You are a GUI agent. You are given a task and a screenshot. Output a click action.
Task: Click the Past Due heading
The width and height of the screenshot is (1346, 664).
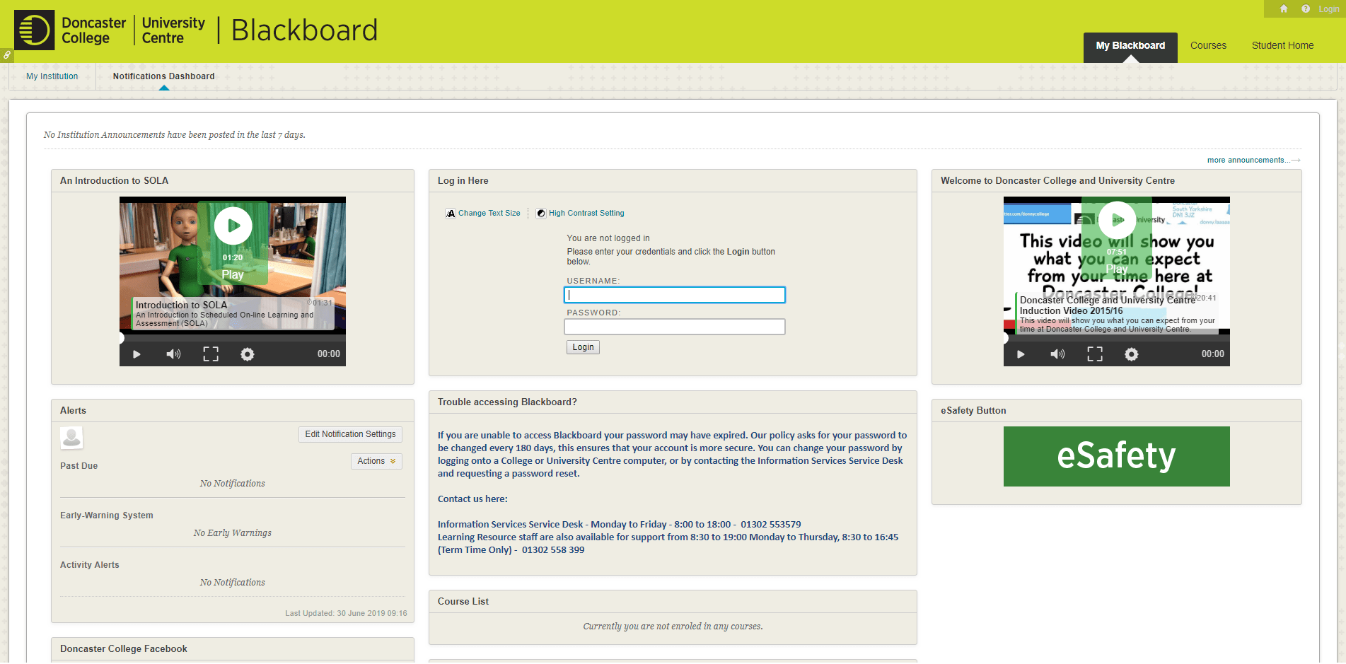pyautogui.click(x=79, y=466)
